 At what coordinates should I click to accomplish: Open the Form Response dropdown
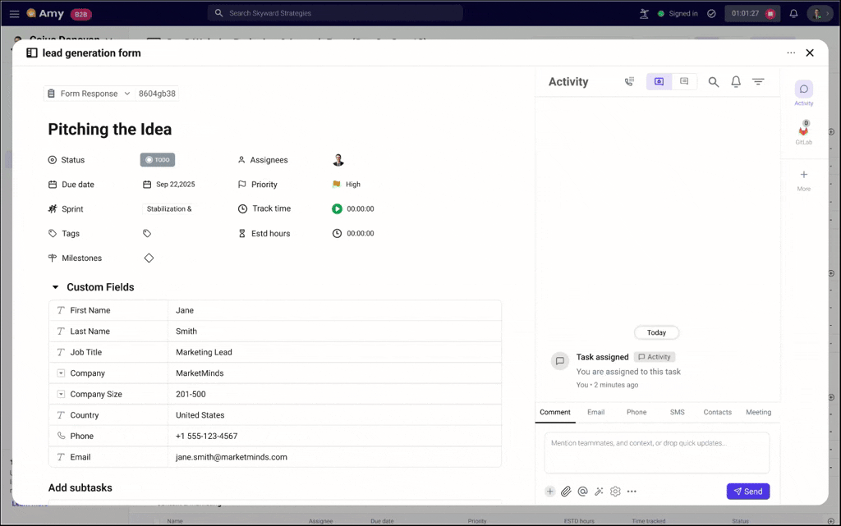tap(89, 94)
